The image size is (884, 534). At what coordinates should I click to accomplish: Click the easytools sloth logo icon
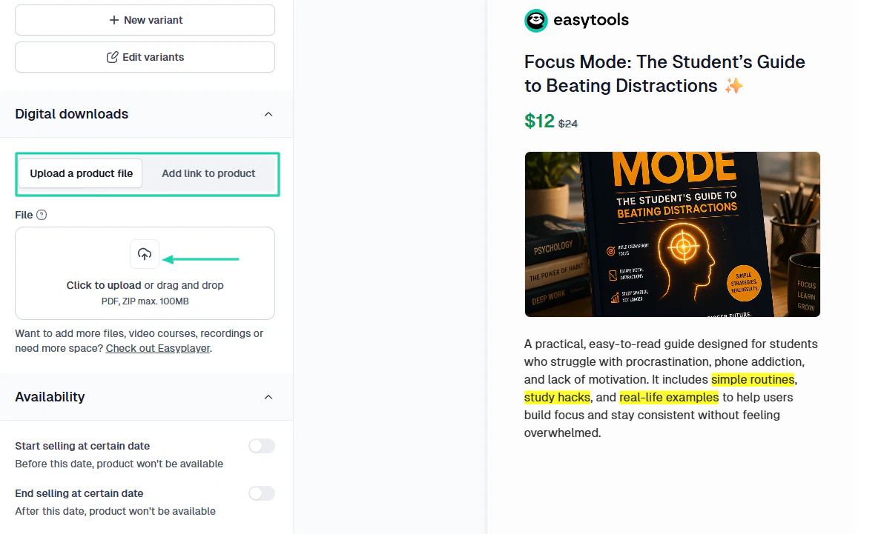click(535, 21)
